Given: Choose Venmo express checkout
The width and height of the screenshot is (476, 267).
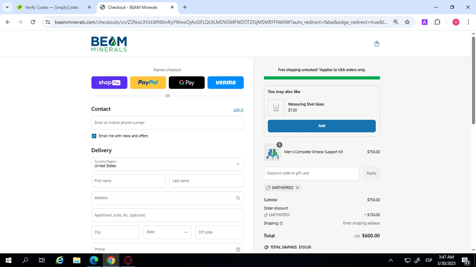Looking at the screenshot, I should [226, 83].
